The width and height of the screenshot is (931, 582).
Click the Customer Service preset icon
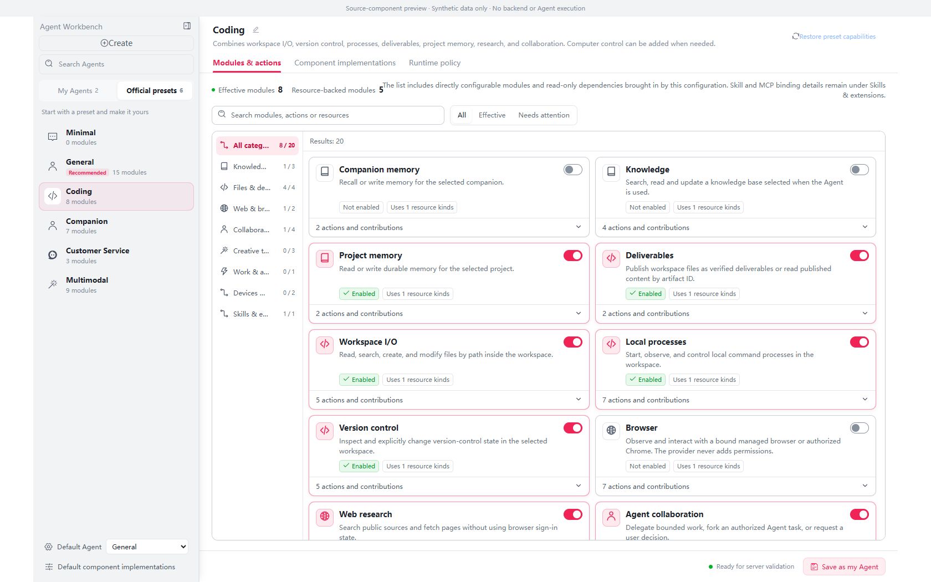[x=53, y=255]
